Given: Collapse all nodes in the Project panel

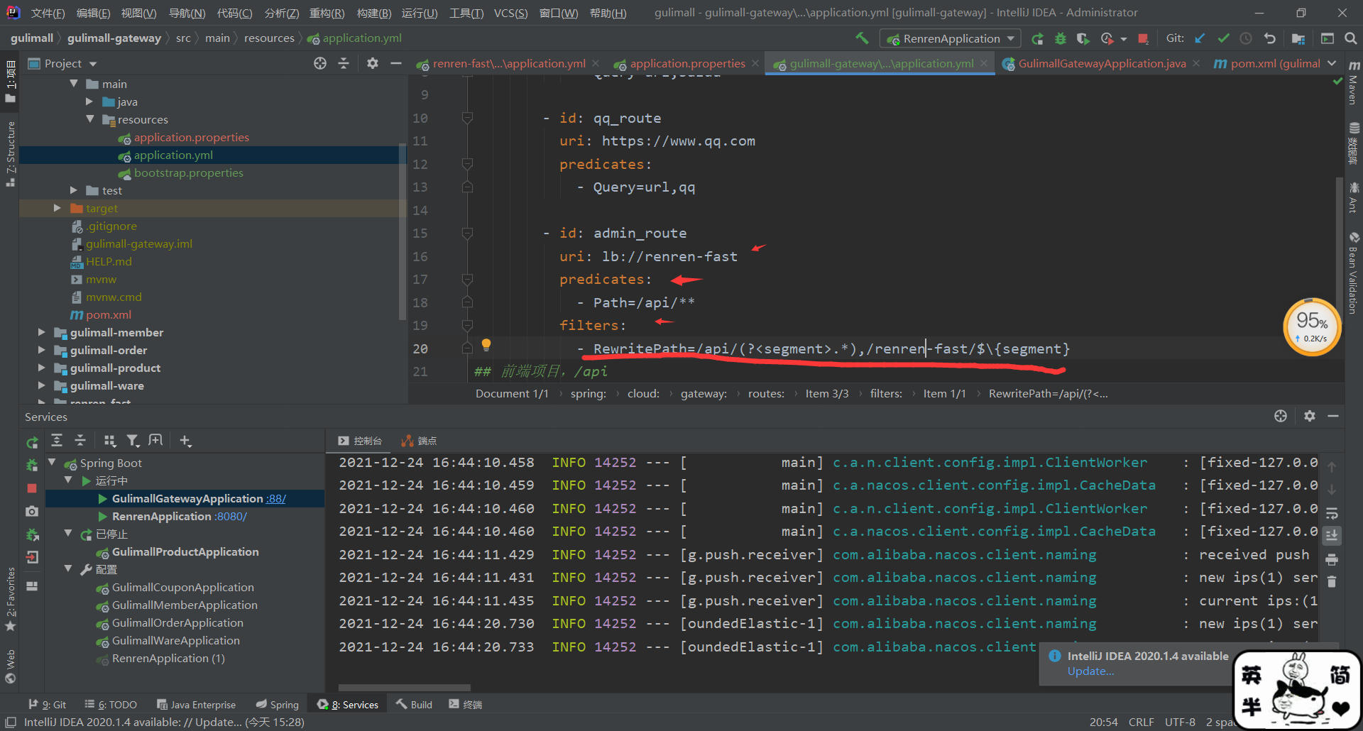Looking at the screenshot, I should (344, 63).
